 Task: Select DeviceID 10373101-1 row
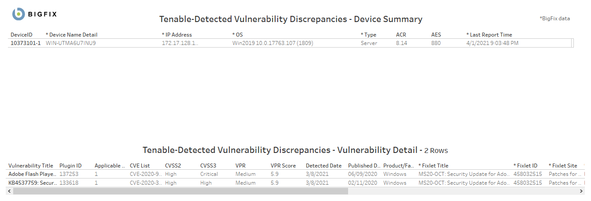tap(26, 43)
